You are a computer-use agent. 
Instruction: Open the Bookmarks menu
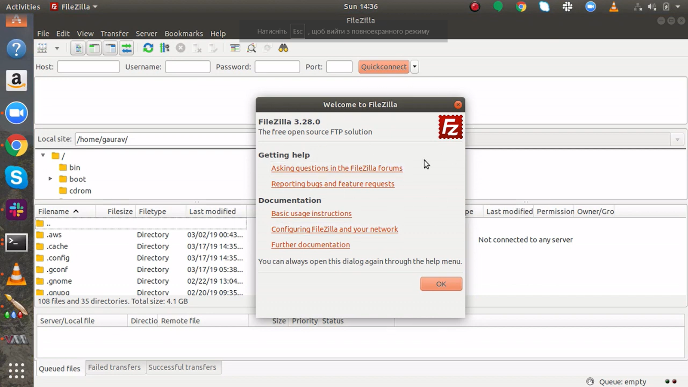tap(184, 34)
